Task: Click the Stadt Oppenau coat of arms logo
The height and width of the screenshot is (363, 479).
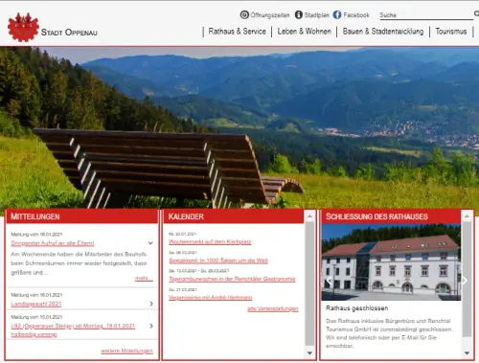Action: (x=23, y=27)
